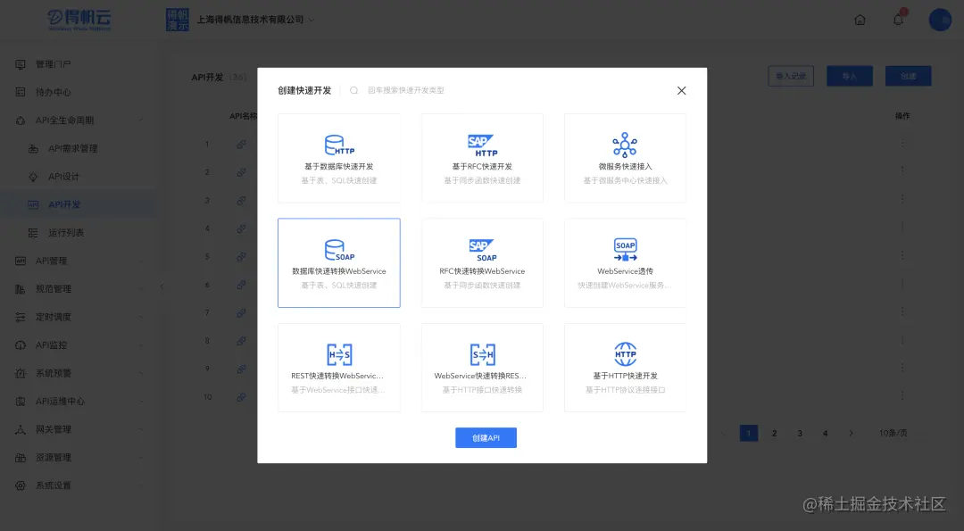Choose the microservice quick access node icon
Screen dimensions: 964x531
click(x=625, y=145)
